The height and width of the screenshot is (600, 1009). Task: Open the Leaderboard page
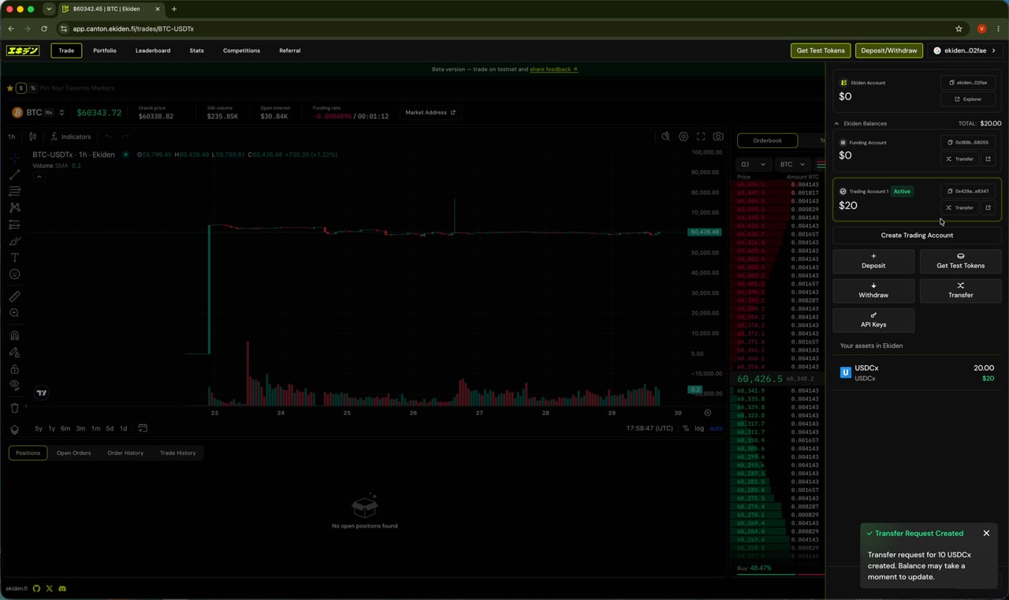153,50
